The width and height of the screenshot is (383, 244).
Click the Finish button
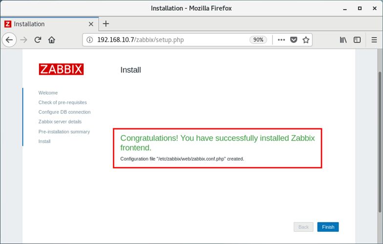(328, 227)
